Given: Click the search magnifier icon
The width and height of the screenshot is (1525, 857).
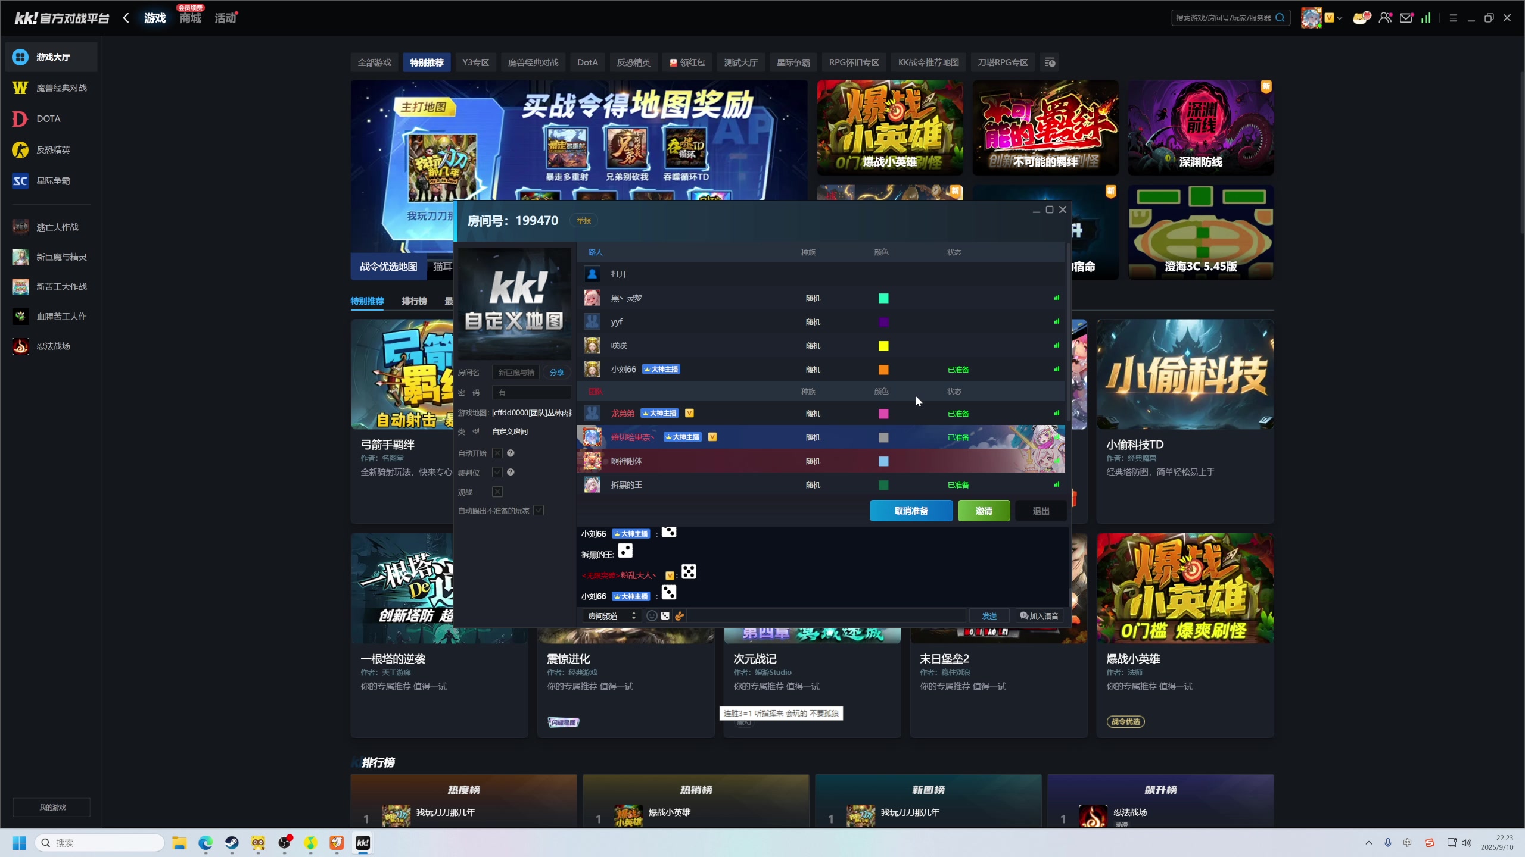Looking at the screenshot, I should (x=1280, y=18).
